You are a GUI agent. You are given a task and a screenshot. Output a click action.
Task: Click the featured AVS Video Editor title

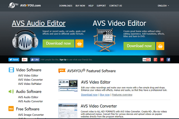(x=96, y=82)
